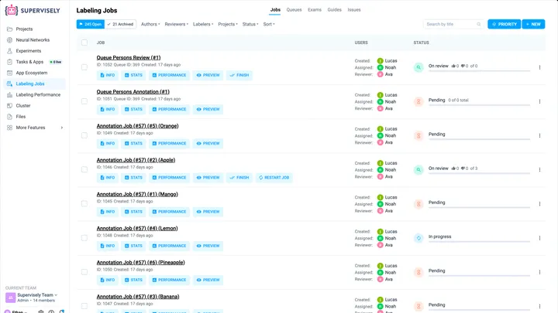This screenshot has width=558, height=313.
Task: Open three-dot menu for Queue Persons Annotation job
Action: point(539,101)
